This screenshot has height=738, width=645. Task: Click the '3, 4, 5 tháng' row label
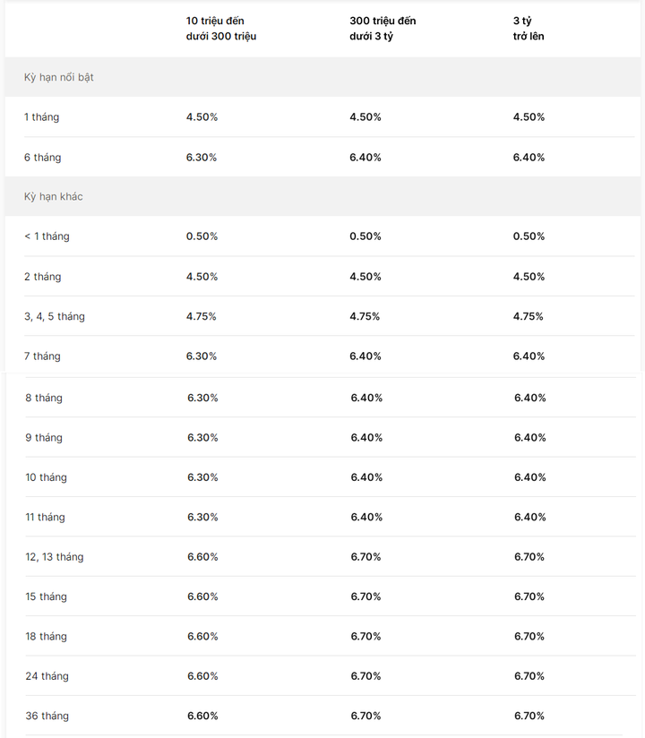point(54,316)
